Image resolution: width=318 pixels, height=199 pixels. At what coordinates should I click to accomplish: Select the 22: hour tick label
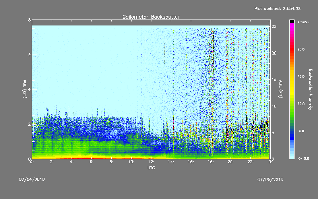pyautogui.click(x=251, y=162)
